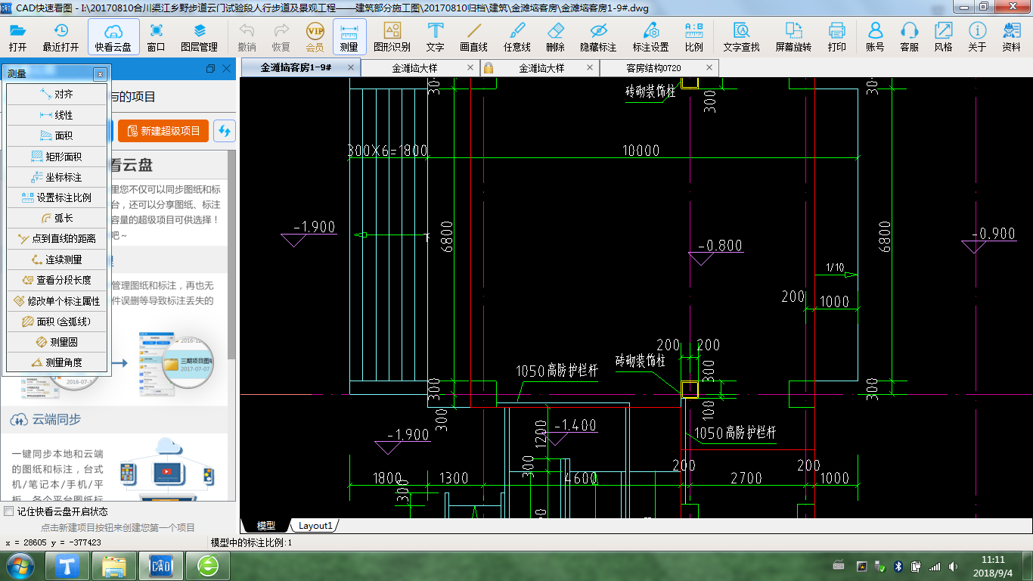
Task: Select the 删除 eraser tool
Action: pos(555,37)
